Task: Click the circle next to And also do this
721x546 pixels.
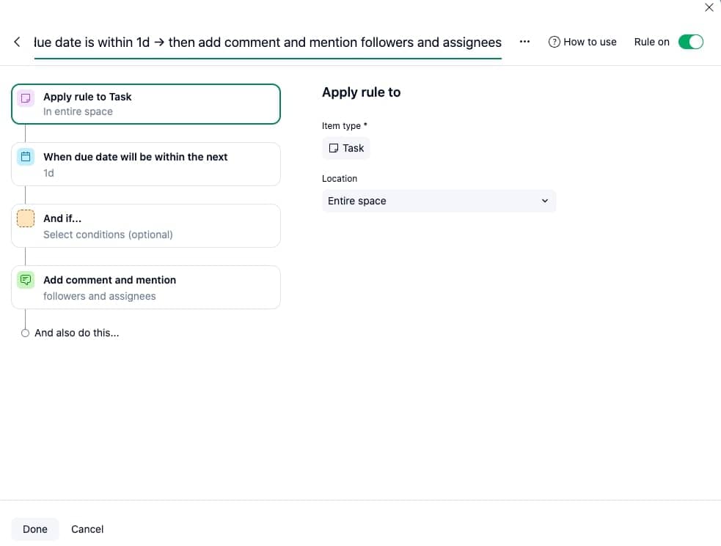Action: (25, 333)
